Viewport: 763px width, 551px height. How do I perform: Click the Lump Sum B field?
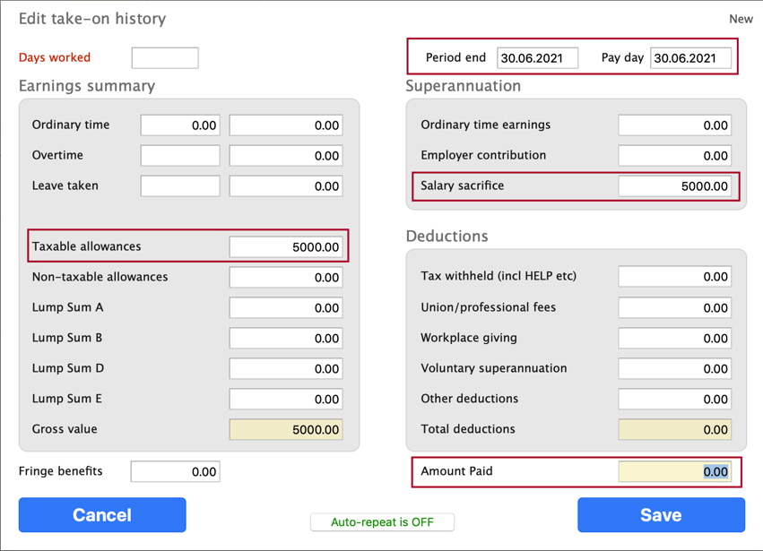pyautogui.click(x=286, y=338)
